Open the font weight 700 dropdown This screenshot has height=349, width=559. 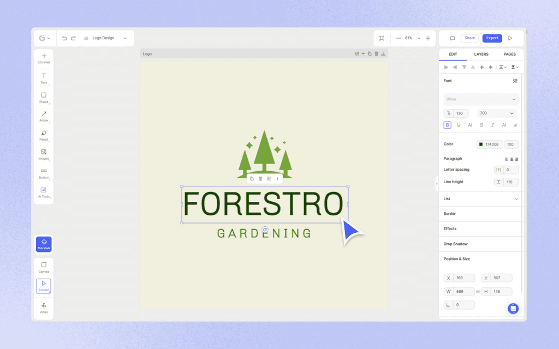click(x=496, y=113)
